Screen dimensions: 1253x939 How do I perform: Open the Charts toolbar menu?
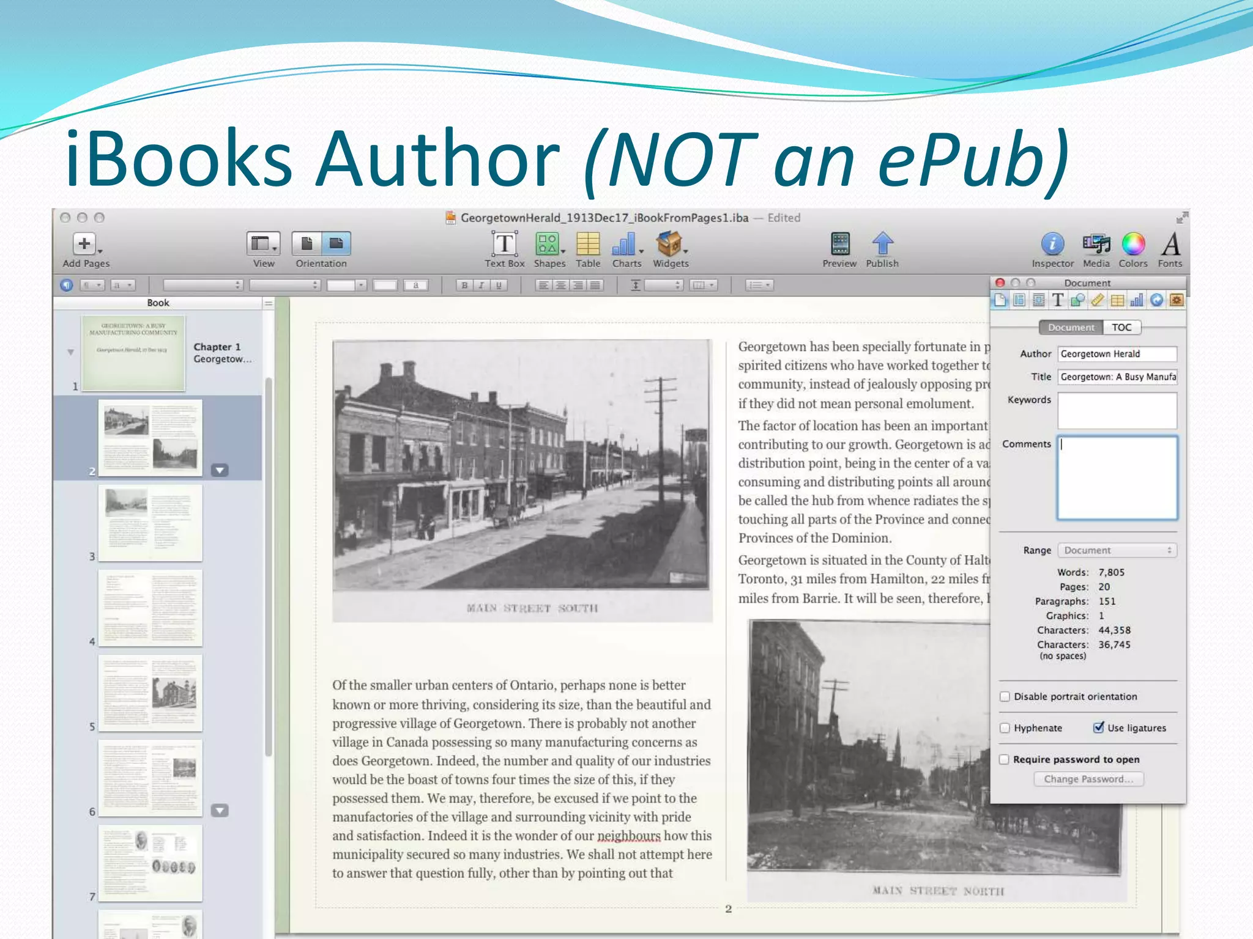pyautogui.click(x=626, y=244)
